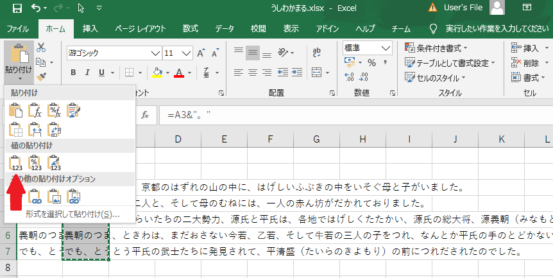Screen dimensions: 553x278
Task: Click the Format Painter brush icon
Action: (41, 77)
